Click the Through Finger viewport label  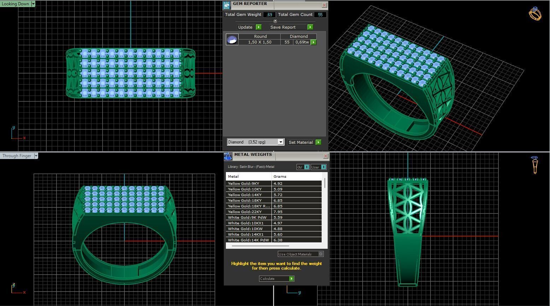pos(17,156)
